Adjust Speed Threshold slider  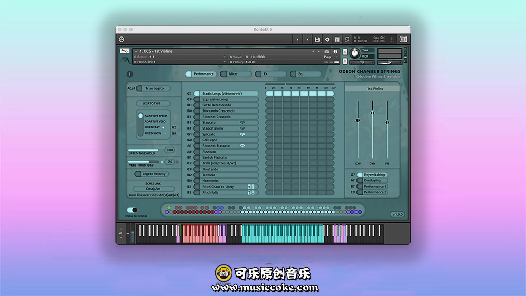143,150
